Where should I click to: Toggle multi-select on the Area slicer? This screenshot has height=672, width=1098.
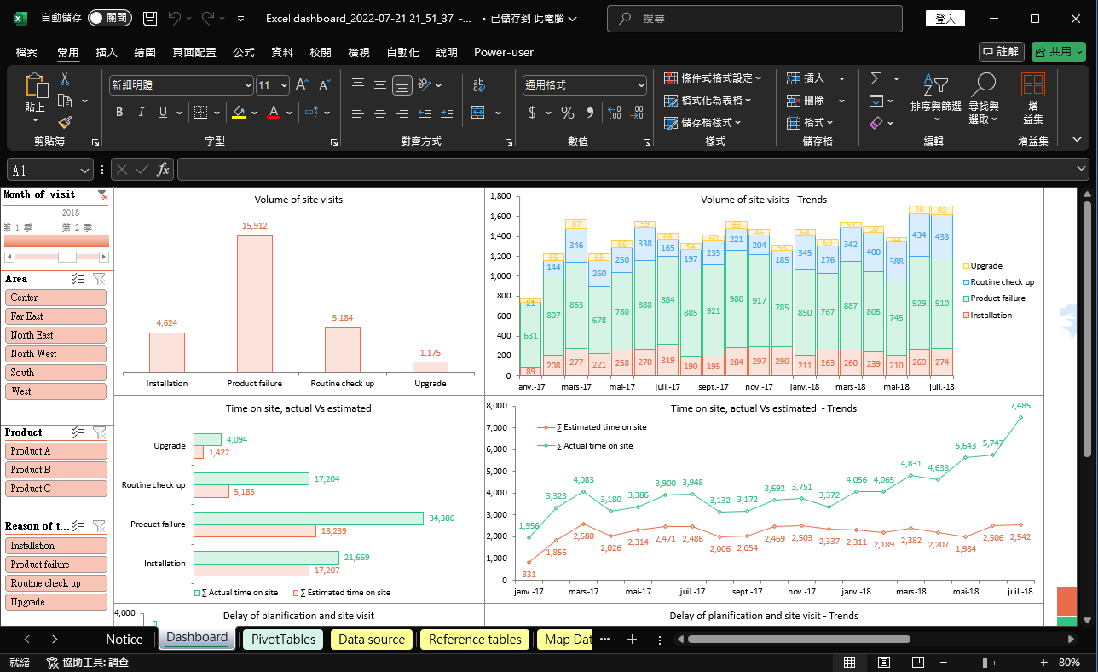pyautogui.click(x=78, y=279)
